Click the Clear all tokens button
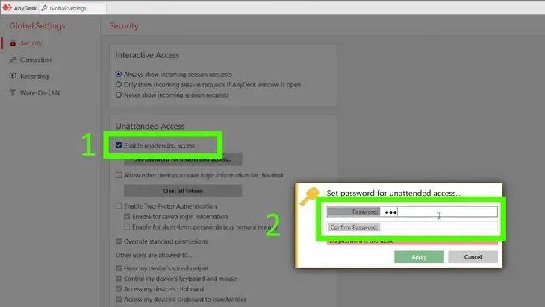 pos(183,191)
